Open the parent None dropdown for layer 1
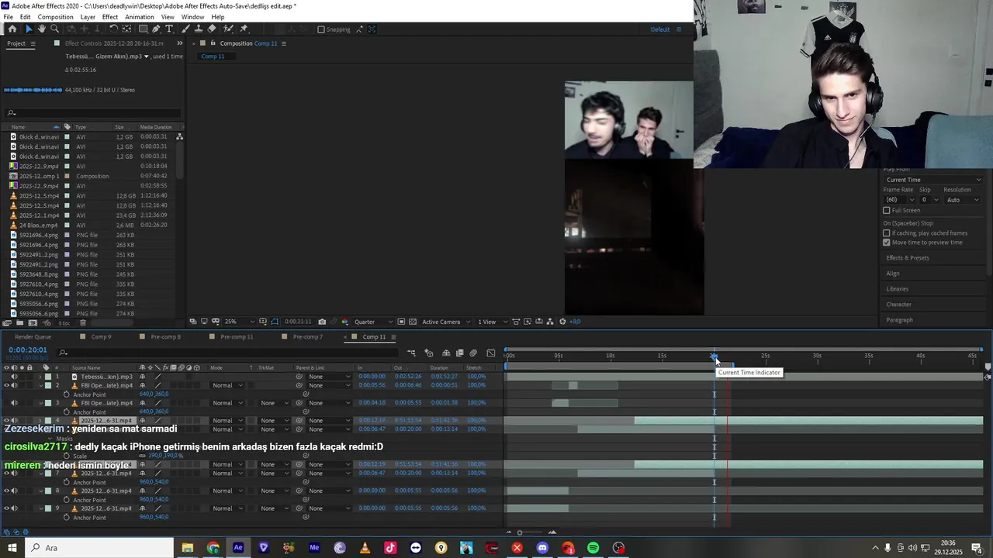993x558 pixels. point(328,377)
